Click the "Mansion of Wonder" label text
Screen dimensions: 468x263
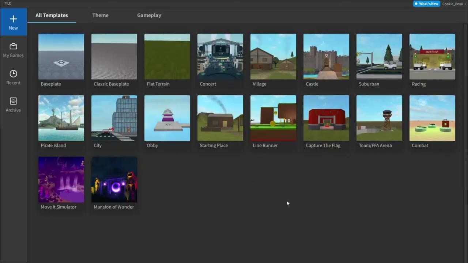pyautogui.click(x=114, y=207)
